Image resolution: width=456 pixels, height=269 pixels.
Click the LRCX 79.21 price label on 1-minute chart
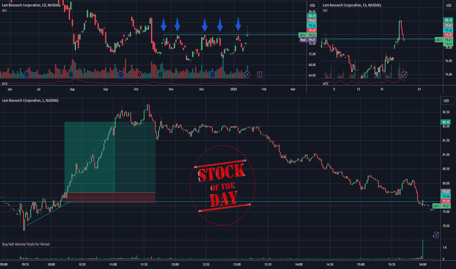tap(441, 206)
